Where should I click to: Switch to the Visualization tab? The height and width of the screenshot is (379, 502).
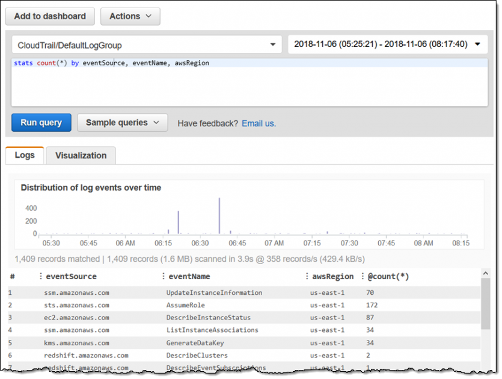[x=81, y=156]
